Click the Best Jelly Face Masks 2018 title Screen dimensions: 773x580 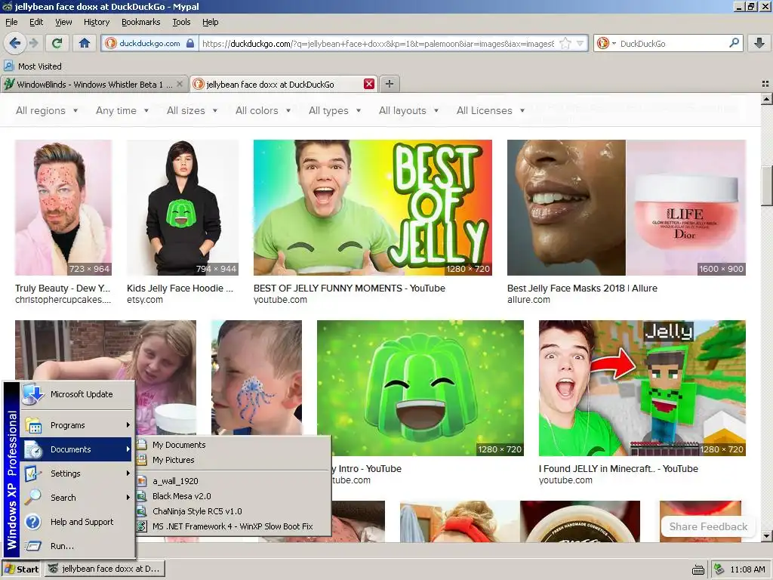click(x=582, y=288)
